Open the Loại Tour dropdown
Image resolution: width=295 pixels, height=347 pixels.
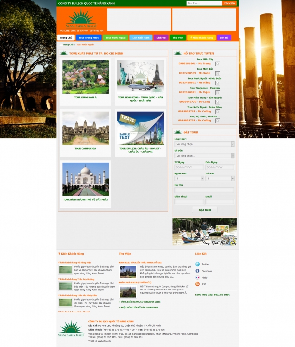[x=204, y=144]
